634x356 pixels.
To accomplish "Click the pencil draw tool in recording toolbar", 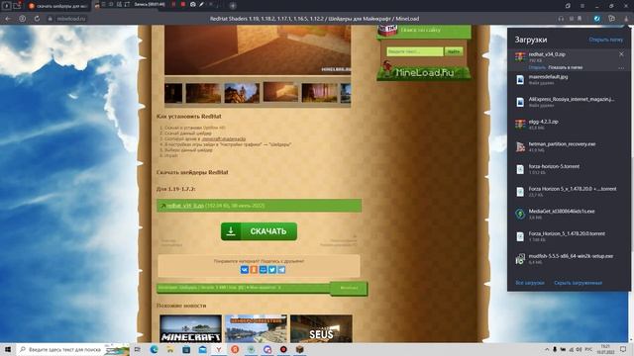I will coord(202,4).
